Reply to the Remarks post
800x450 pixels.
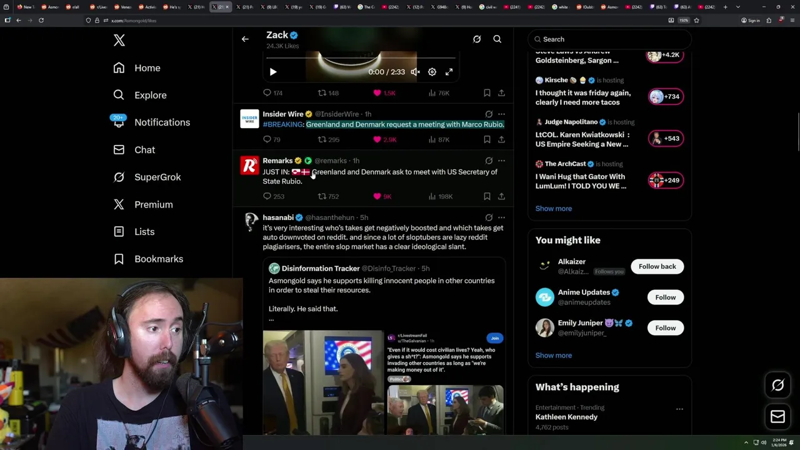pos(274,196)
